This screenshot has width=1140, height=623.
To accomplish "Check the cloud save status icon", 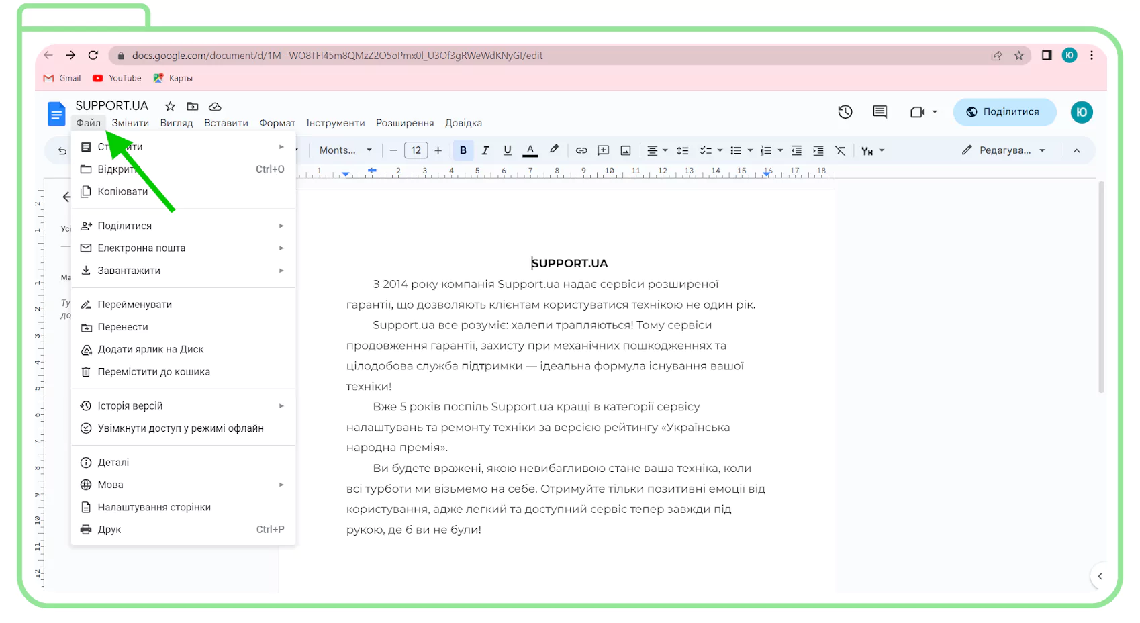I will pos(215,106).
